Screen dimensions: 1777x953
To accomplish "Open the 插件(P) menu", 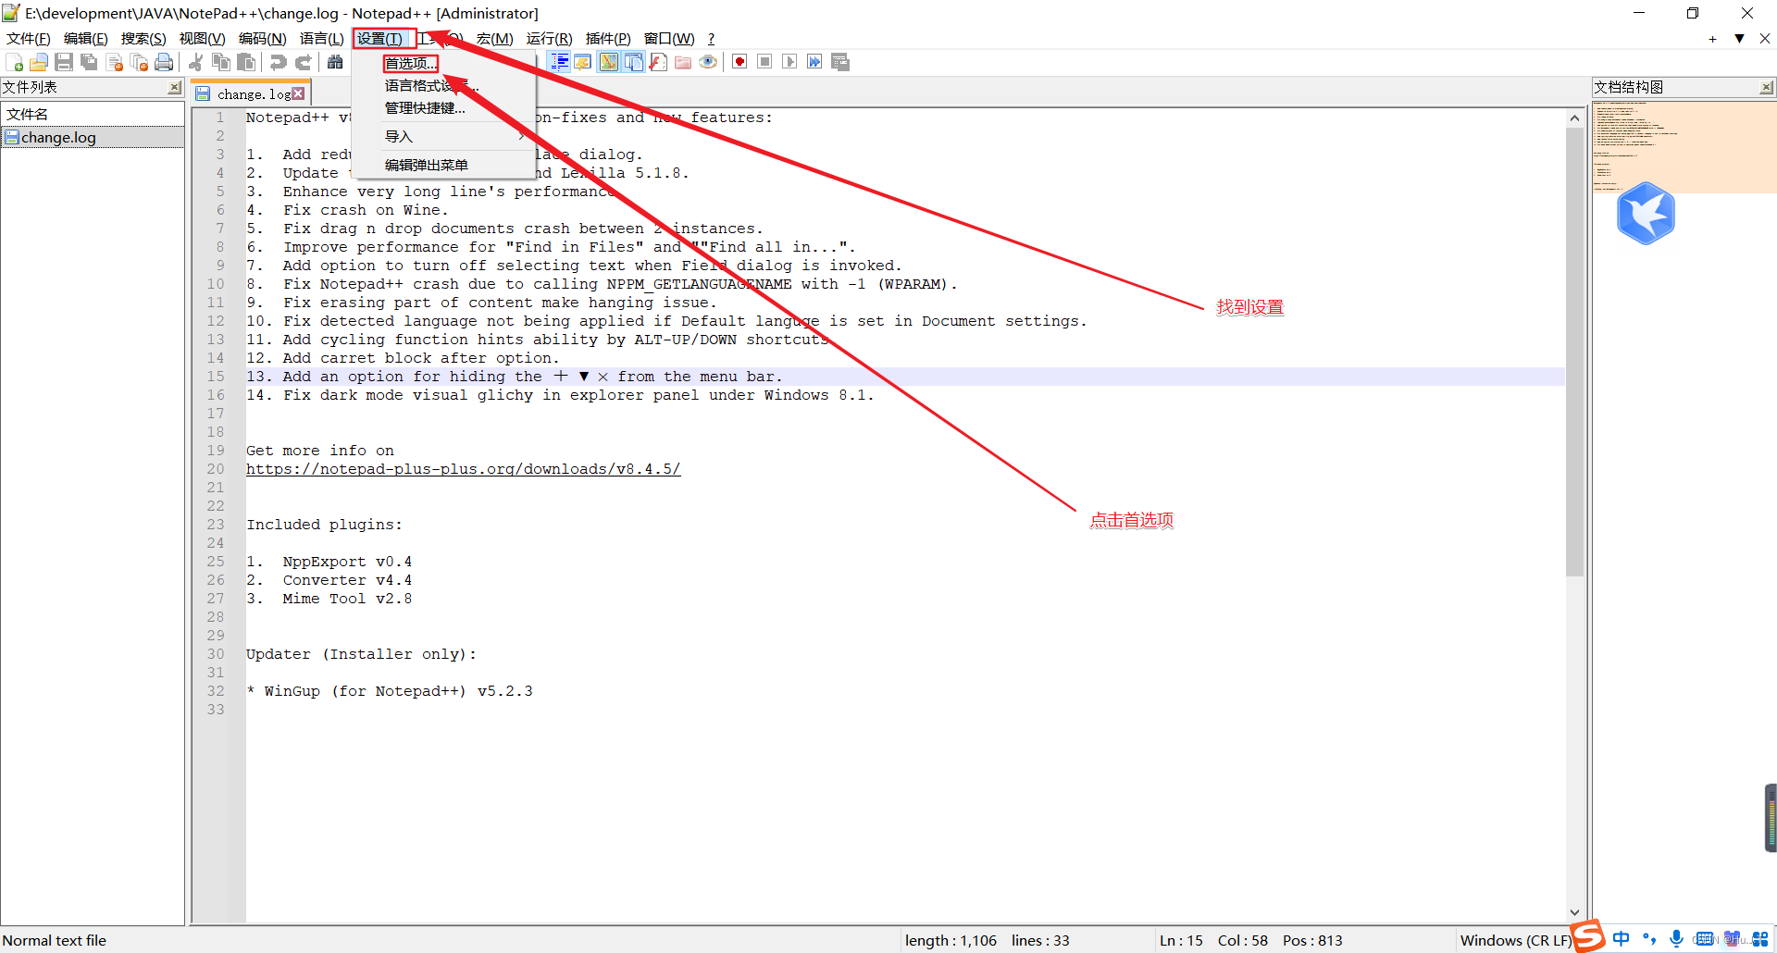I will click(608, 39).
